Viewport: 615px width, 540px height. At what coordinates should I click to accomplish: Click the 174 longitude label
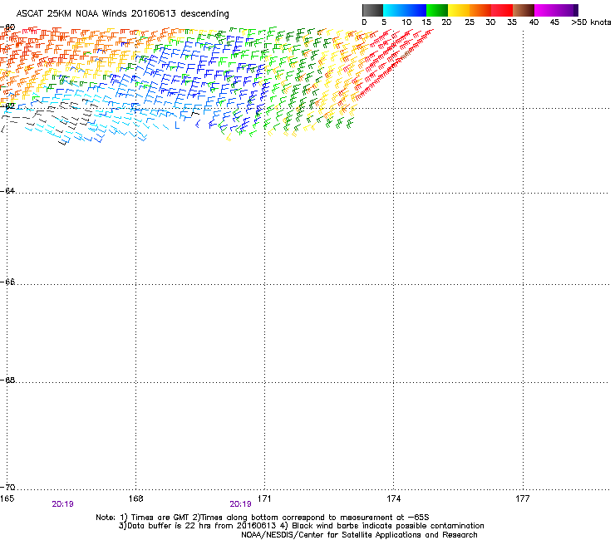[x=393, y=498]
